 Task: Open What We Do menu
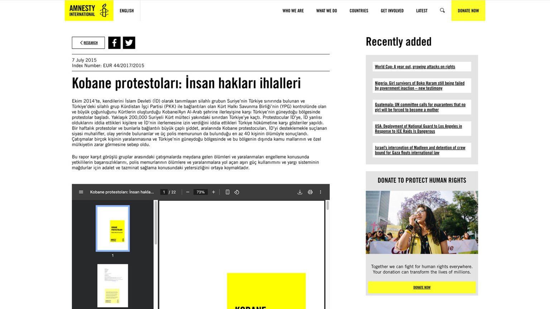pos(327,11)
